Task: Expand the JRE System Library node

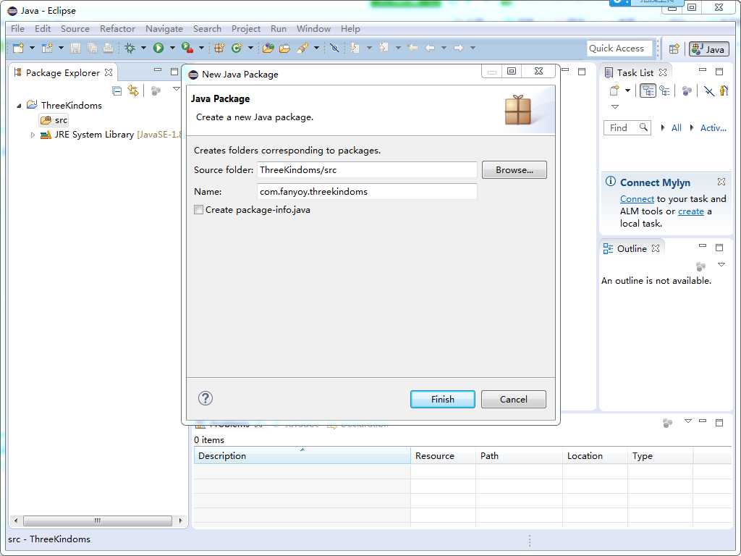Action: (x=33, y=135)
